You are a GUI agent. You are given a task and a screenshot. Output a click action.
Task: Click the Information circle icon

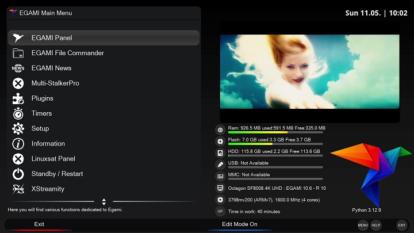[18, 144]
